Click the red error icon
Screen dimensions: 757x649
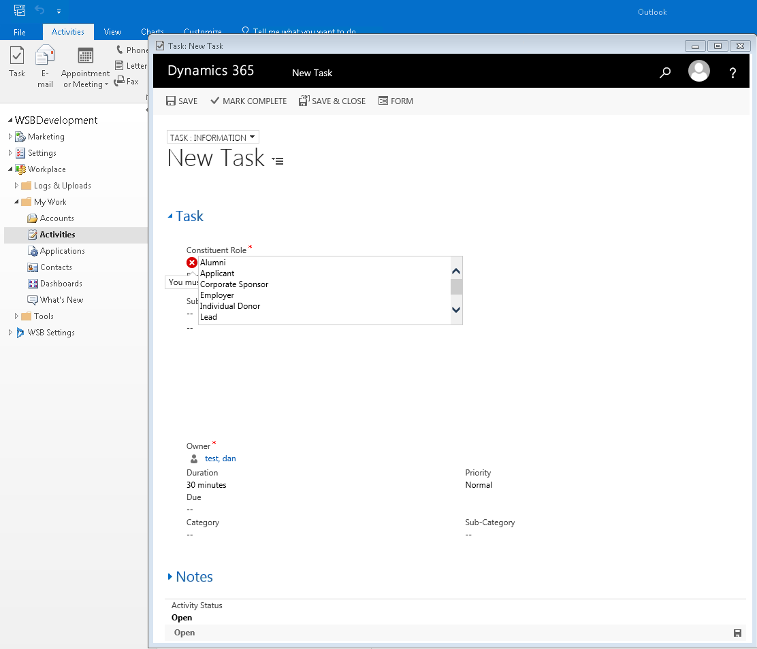(x=192, y=263)
